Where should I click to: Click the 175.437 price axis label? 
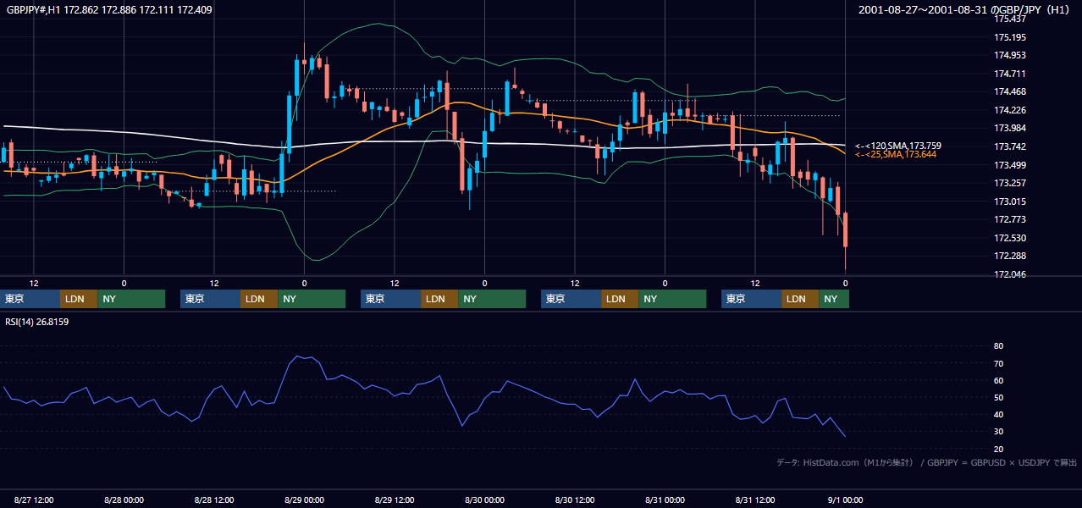click(x=1010, y=19)
